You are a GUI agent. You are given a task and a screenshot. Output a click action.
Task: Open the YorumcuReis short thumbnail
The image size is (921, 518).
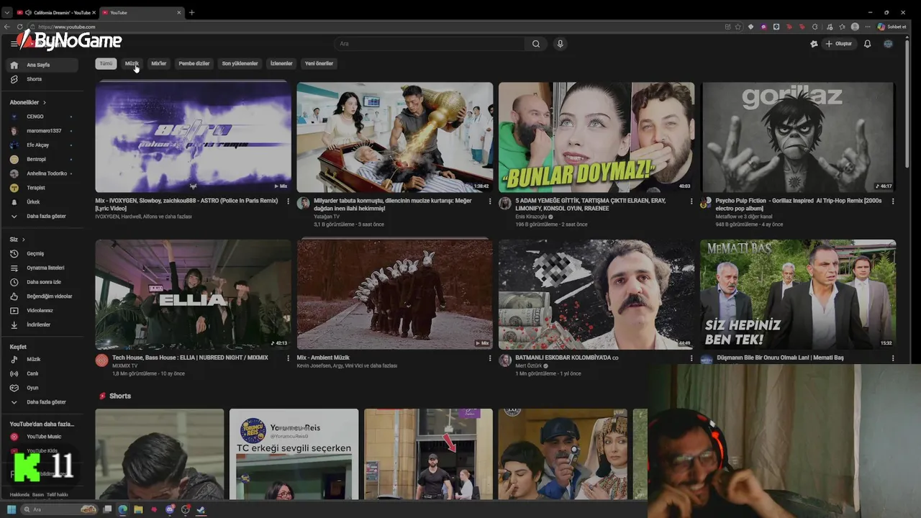294,454
